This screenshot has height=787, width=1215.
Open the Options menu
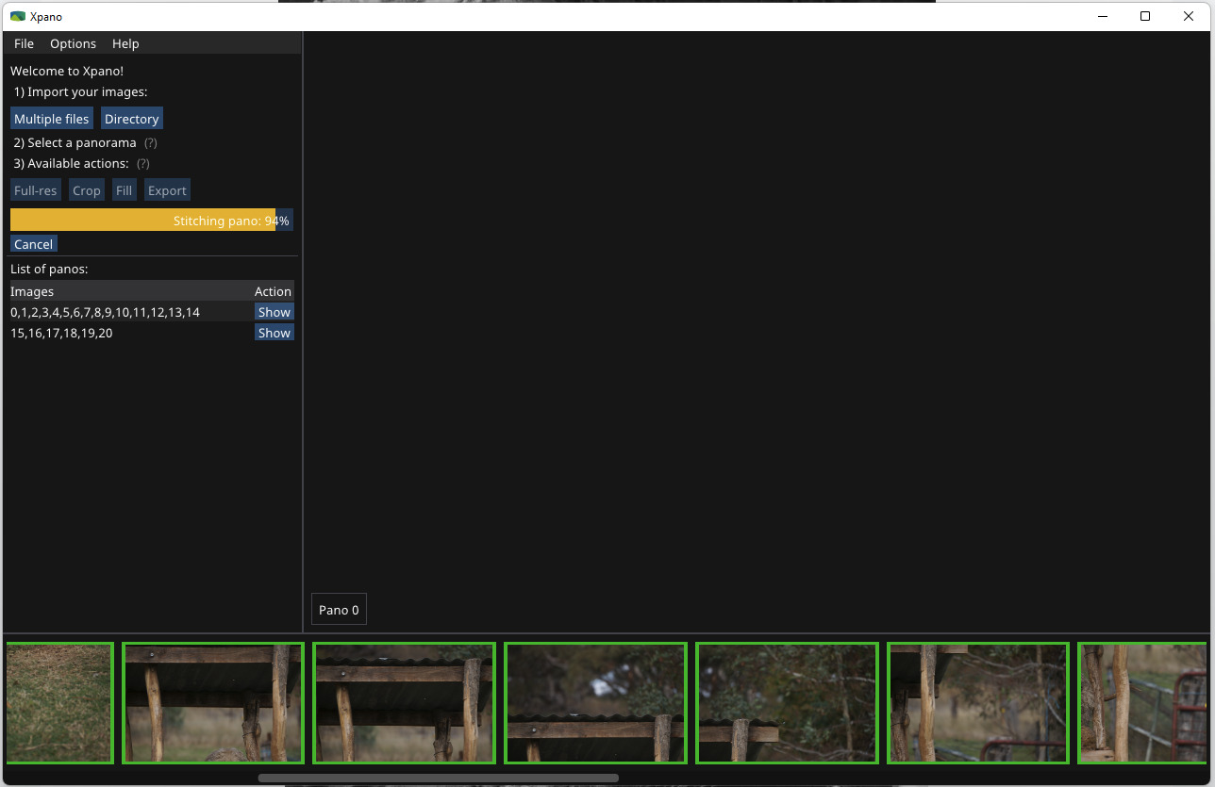pyautogui.click(x=73, y=43)
